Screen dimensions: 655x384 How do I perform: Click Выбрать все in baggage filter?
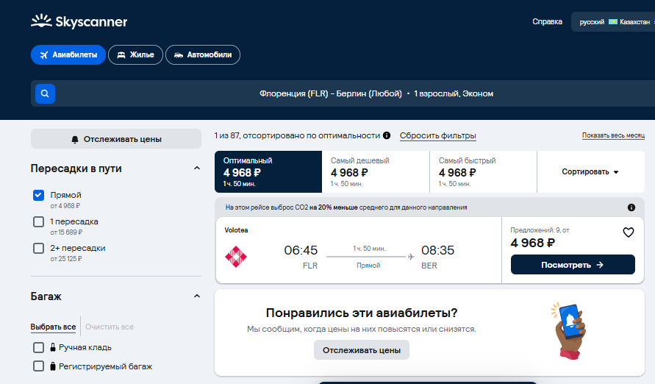click(53, 327)
